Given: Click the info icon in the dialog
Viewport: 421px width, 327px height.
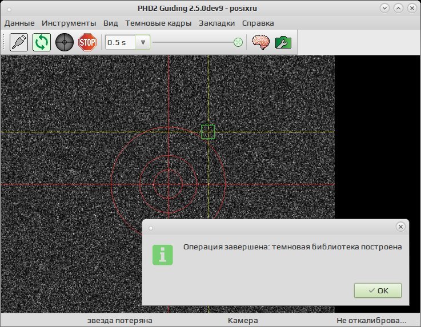Looking at the screenshot, I should (162, 255).
